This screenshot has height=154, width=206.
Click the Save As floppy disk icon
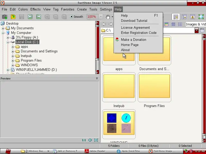click(22, 17)
